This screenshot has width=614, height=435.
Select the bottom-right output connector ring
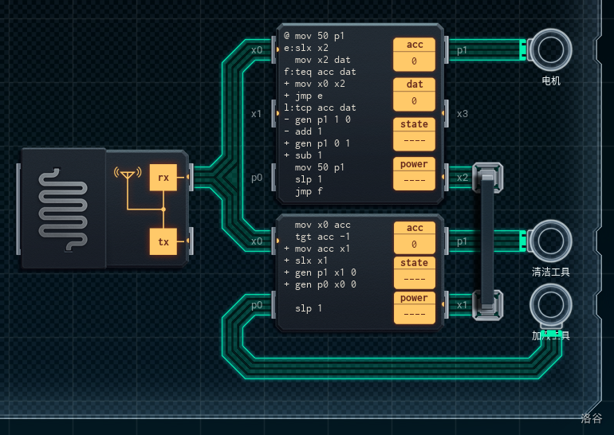point(550,305)
